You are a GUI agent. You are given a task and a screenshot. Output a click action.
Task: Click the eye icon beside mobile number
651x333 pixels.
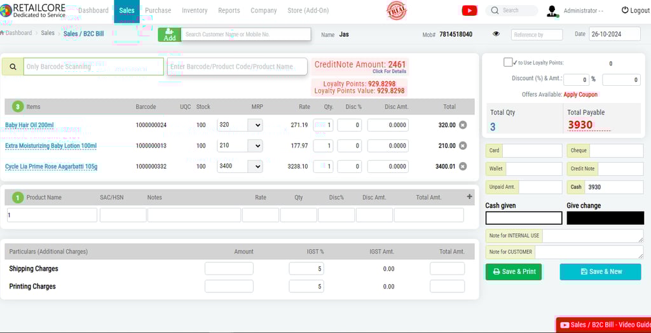[x=496, y=34]
